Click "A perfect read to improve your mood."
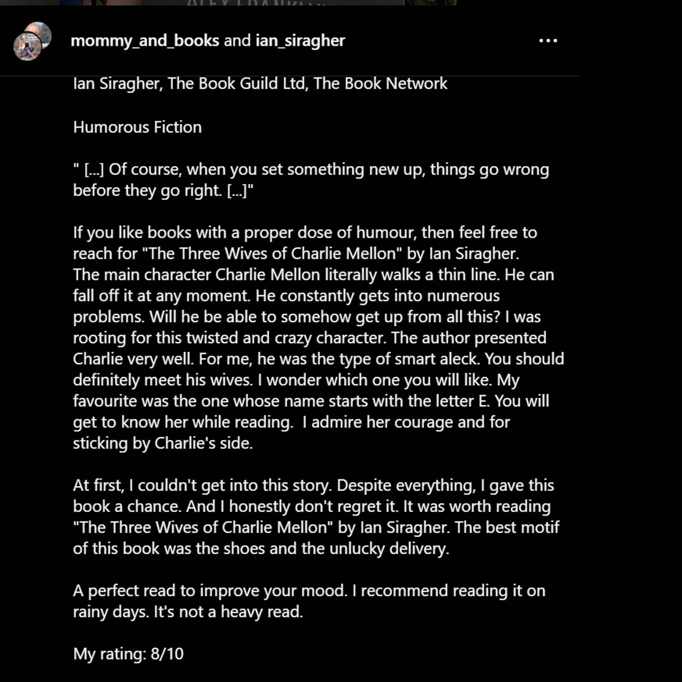The width and height of the screenshot is (682, 682). coord(210,591)
